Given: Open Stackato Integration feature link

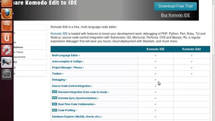Looking at the screenshot, I should [x=84, y=92].
